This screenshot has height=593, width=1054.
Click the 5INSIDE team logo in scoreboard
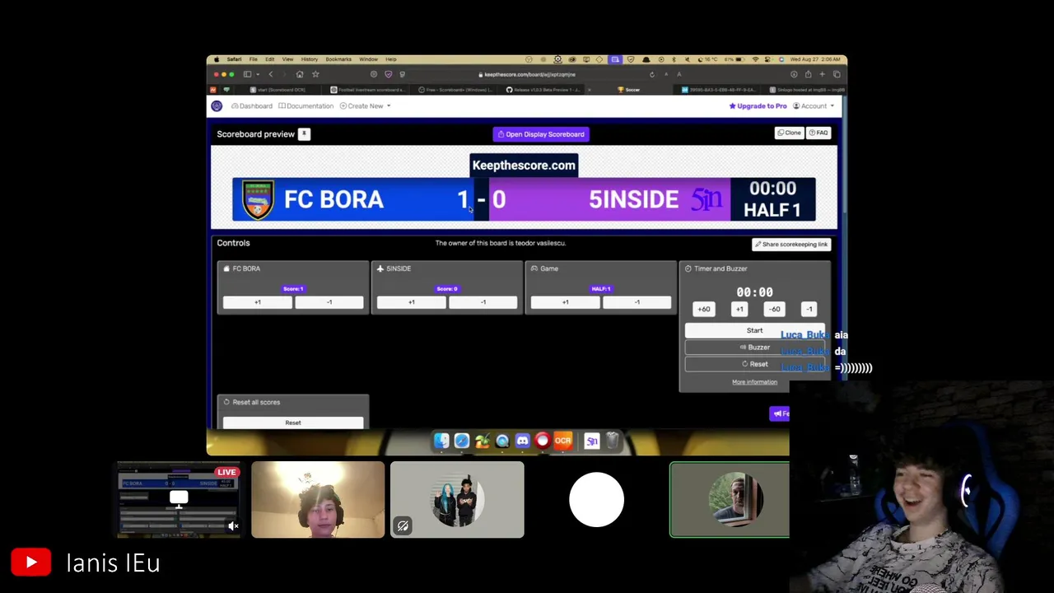[707, 199]
